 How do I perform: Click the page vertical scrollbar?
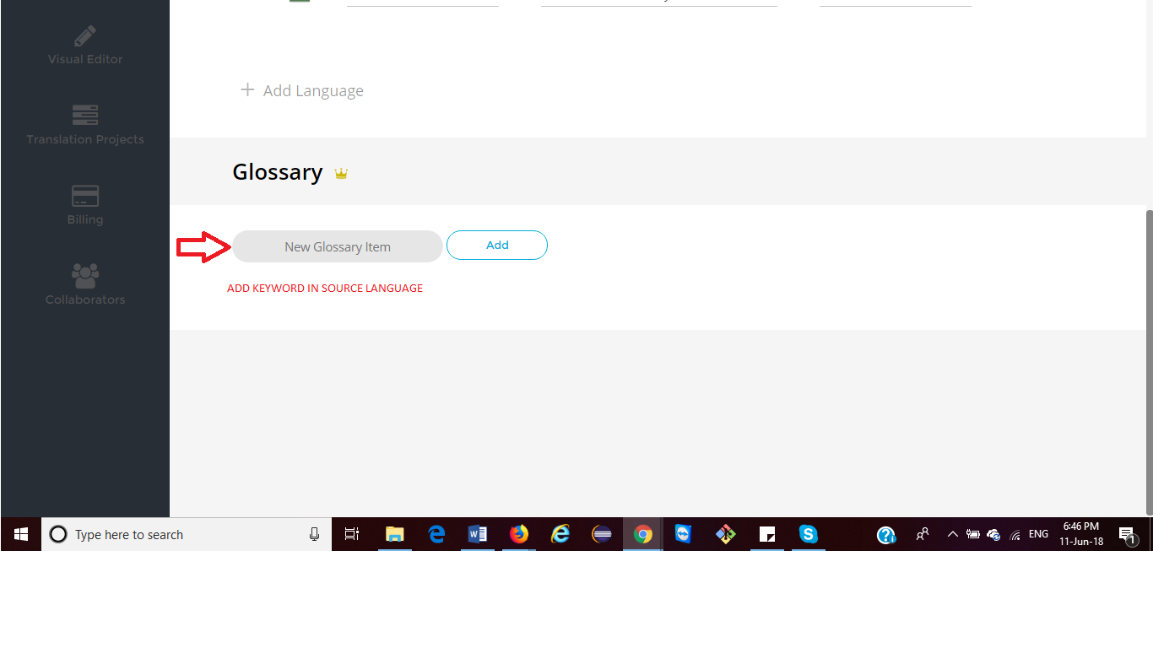tap(1149, 337)
